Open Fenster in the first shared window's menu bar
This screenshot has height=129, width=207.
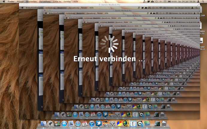(84, 8)
